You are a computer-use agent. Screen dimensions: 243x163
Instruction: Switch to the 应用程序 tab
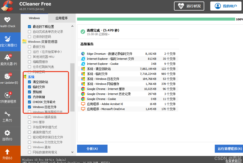coord(62,18)
